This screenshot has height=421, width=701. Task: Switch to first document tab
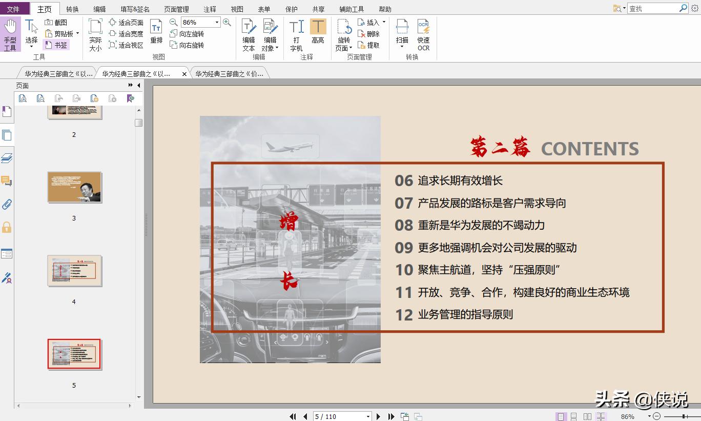tap(58, 74)
